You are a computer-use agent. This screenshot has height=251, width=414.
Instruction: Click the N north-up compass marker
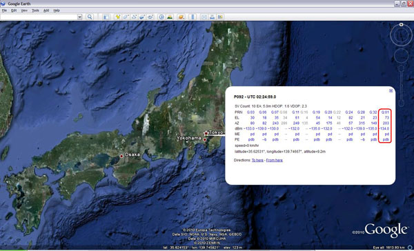(x=402, y=25)
